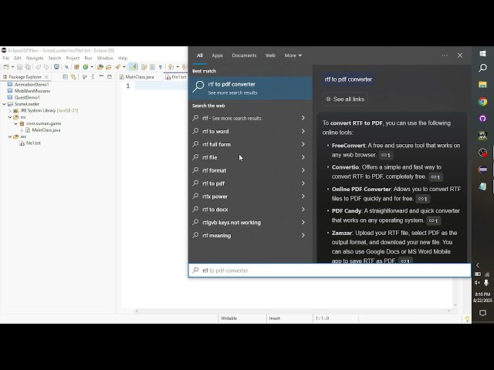Switch to MainClass.java editor tab
The image size is (494, 370).
(140, 77)
